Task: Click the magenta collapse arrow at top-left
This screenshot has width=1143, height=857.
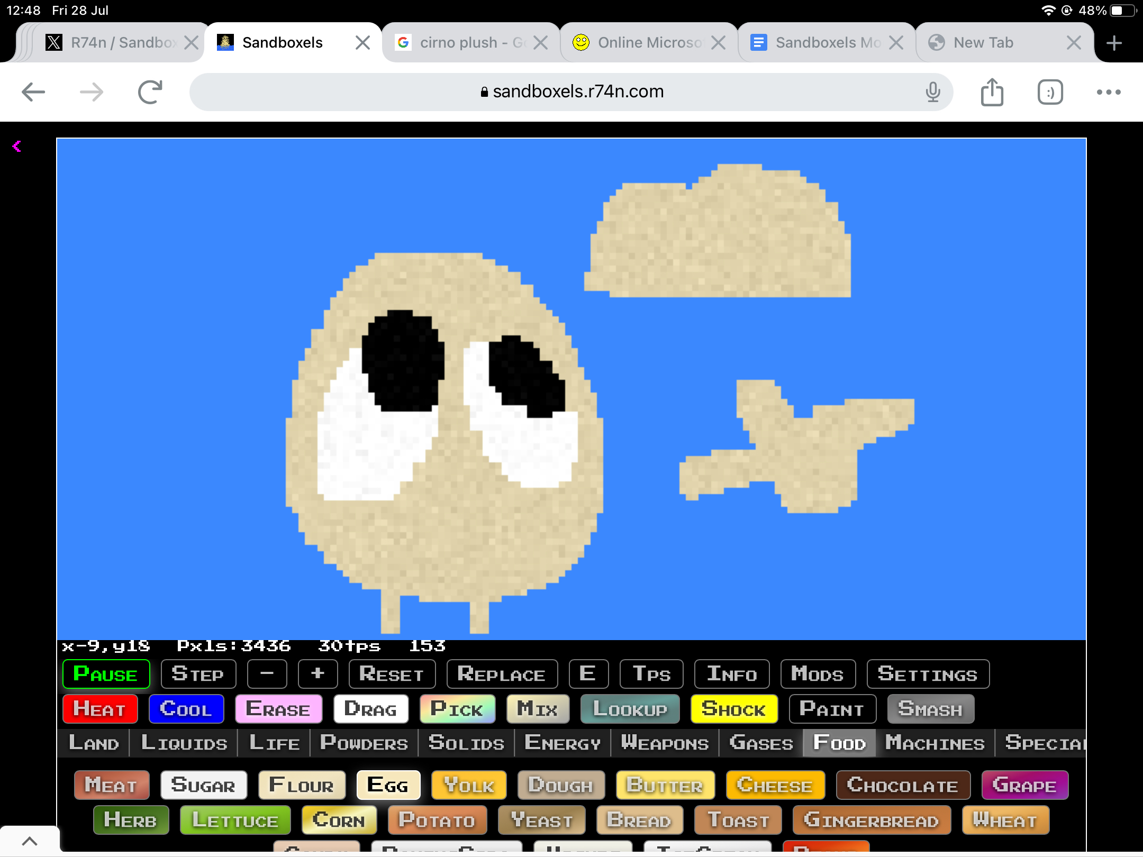Action: [x=17, y=147]
